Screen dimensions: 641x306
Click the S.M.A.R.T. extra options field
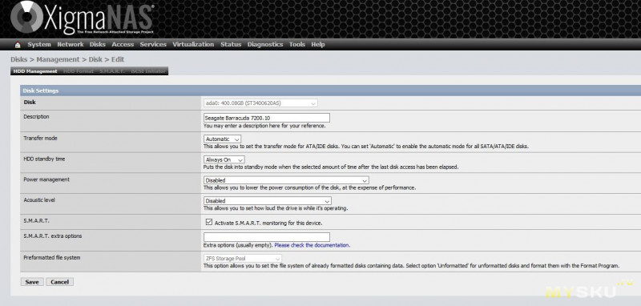[267, 237]
